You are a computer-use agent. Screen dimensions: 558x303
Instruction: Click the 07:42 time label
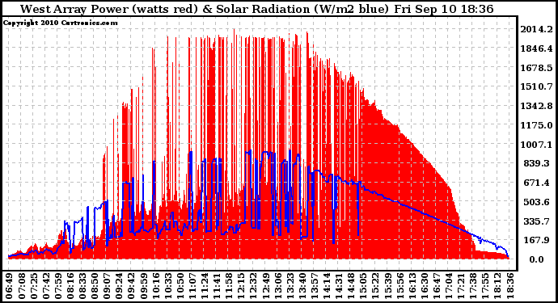[45, 285]
